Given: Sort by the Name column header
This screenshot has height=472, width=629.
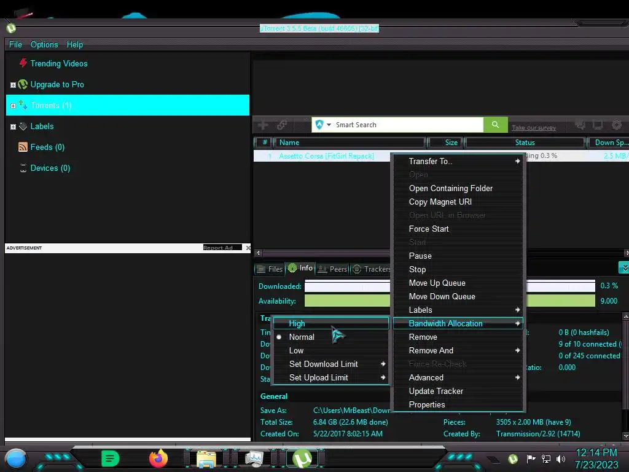Looking at the screenshot, I should pos(350,143).
